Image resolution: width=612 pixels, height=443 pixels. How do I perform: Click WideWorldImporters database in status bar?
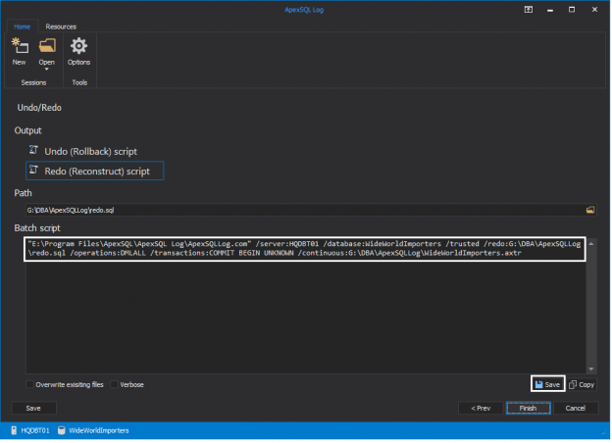click(x=93, y=430)
